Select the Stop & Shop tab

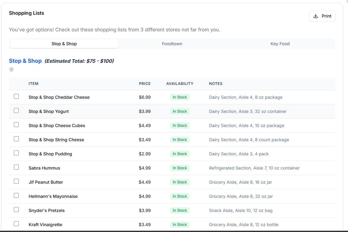64,44
